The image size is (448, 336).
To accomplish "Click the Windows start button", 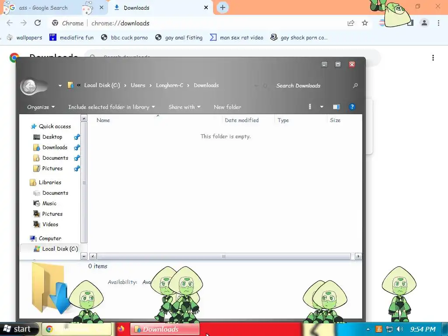I will (18, 329).
